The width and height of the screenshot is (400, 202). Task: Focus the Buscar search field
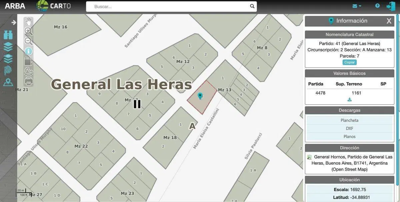point(171,6)
